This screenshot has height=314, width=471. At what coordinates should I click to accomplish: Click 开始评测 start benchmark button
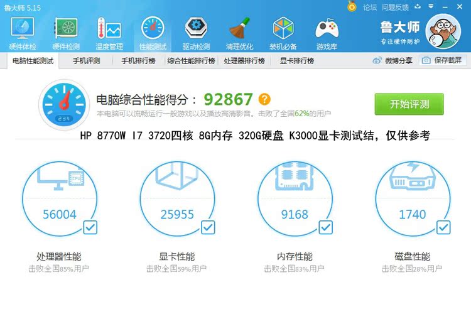pos(409,104)
